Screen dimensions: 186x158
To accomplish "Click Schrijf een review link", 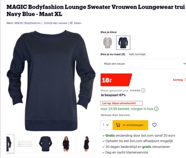I will 56,23.
